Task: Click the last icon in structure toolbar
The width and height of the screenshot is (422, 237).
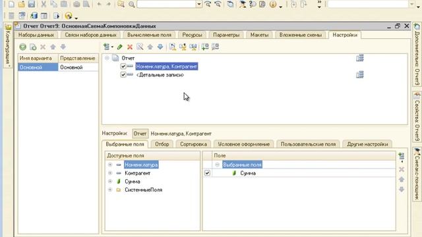Action: [216, 47]
